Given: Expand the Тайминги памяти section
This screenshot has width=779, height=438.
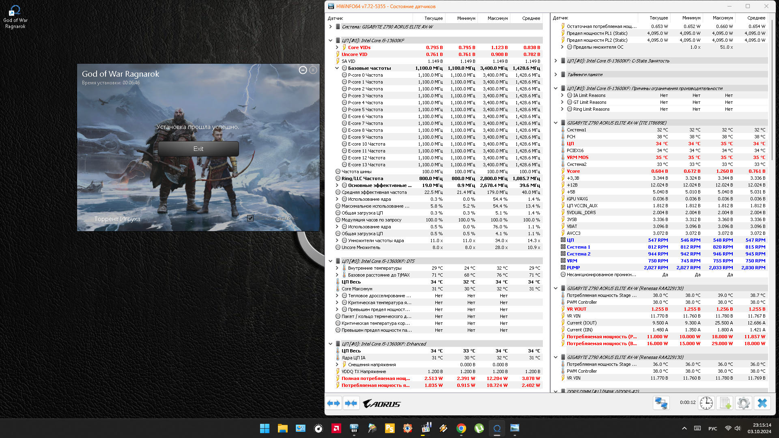Looking at the screenshot, I should point(555,75).
